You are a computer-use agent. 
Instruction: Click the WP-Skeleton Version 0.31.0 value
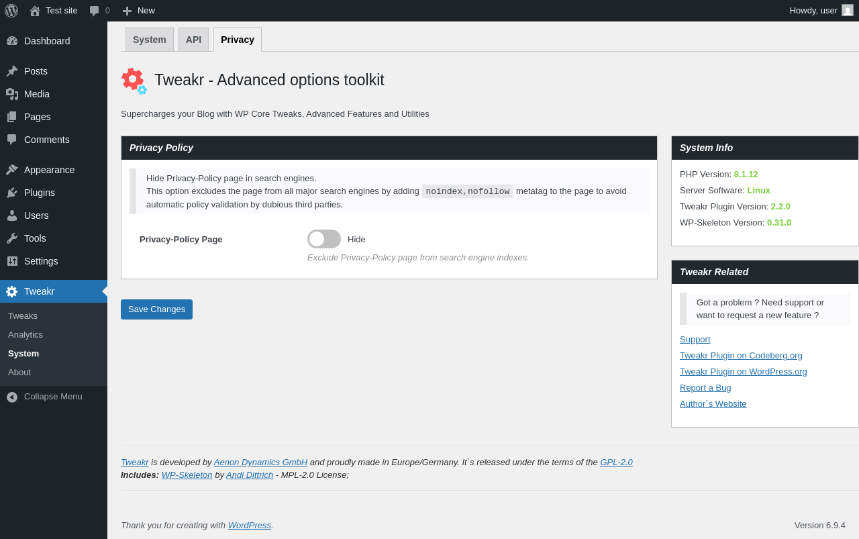click(x=779, y=223)
